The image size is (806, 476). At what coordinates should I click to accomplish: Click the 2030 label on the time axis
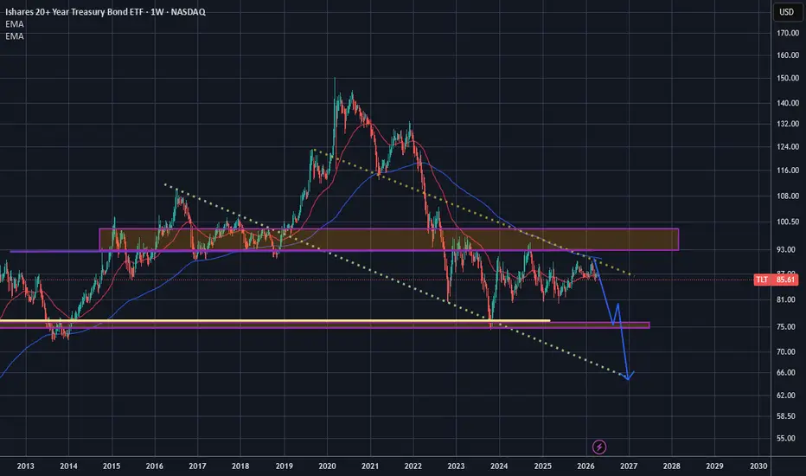758,466
